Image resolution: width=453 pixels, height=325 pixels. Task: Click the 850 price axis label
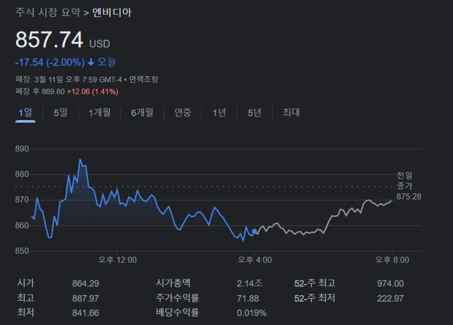point(22,251)
